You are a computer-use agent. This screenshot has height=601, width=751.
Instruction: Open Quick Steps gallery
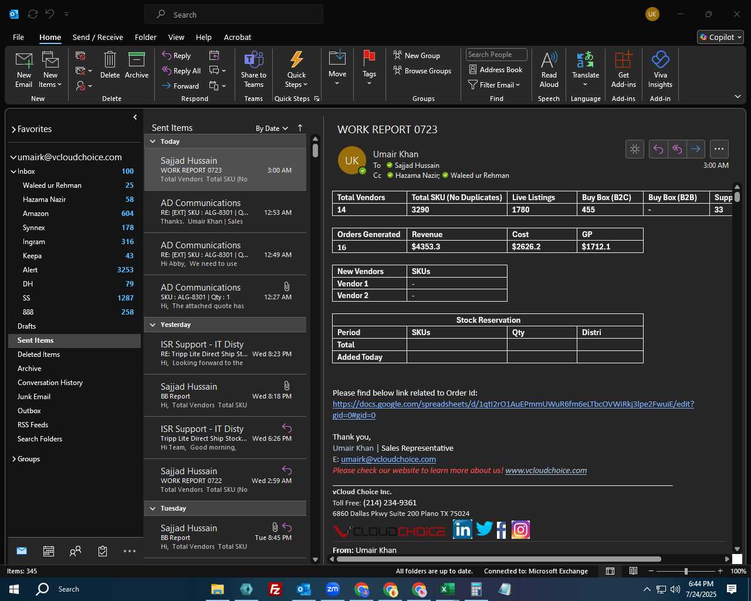(x=296, y=69)
